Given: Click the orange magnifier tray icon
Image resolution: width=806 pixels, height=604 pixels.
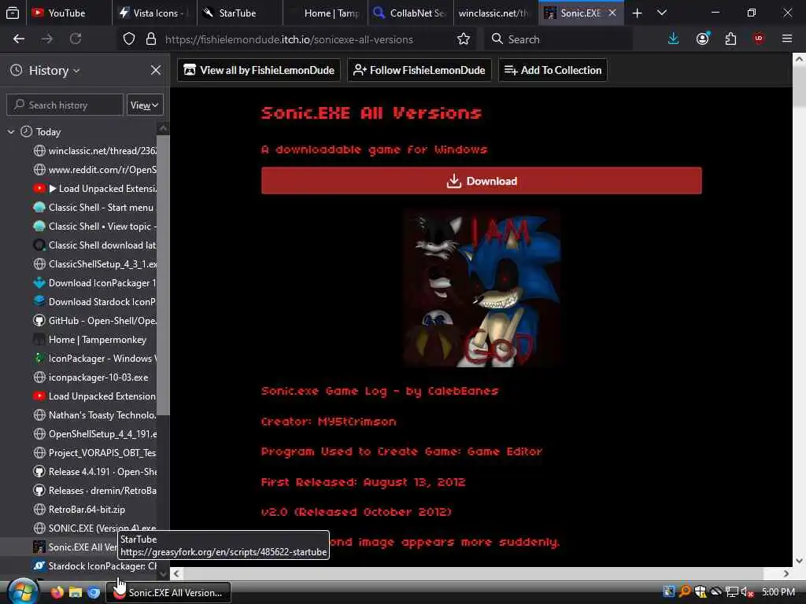Looking at the screenshot, I should pyautogui.click(x=685, y=592).
